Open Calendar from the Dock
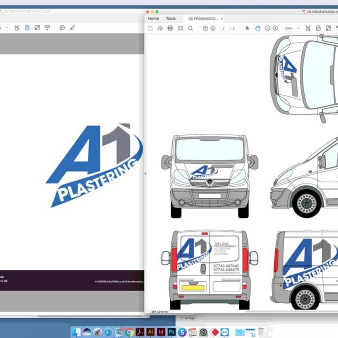Screen dimensions: 338x338 pyautogui.click(x=192, y=332)
